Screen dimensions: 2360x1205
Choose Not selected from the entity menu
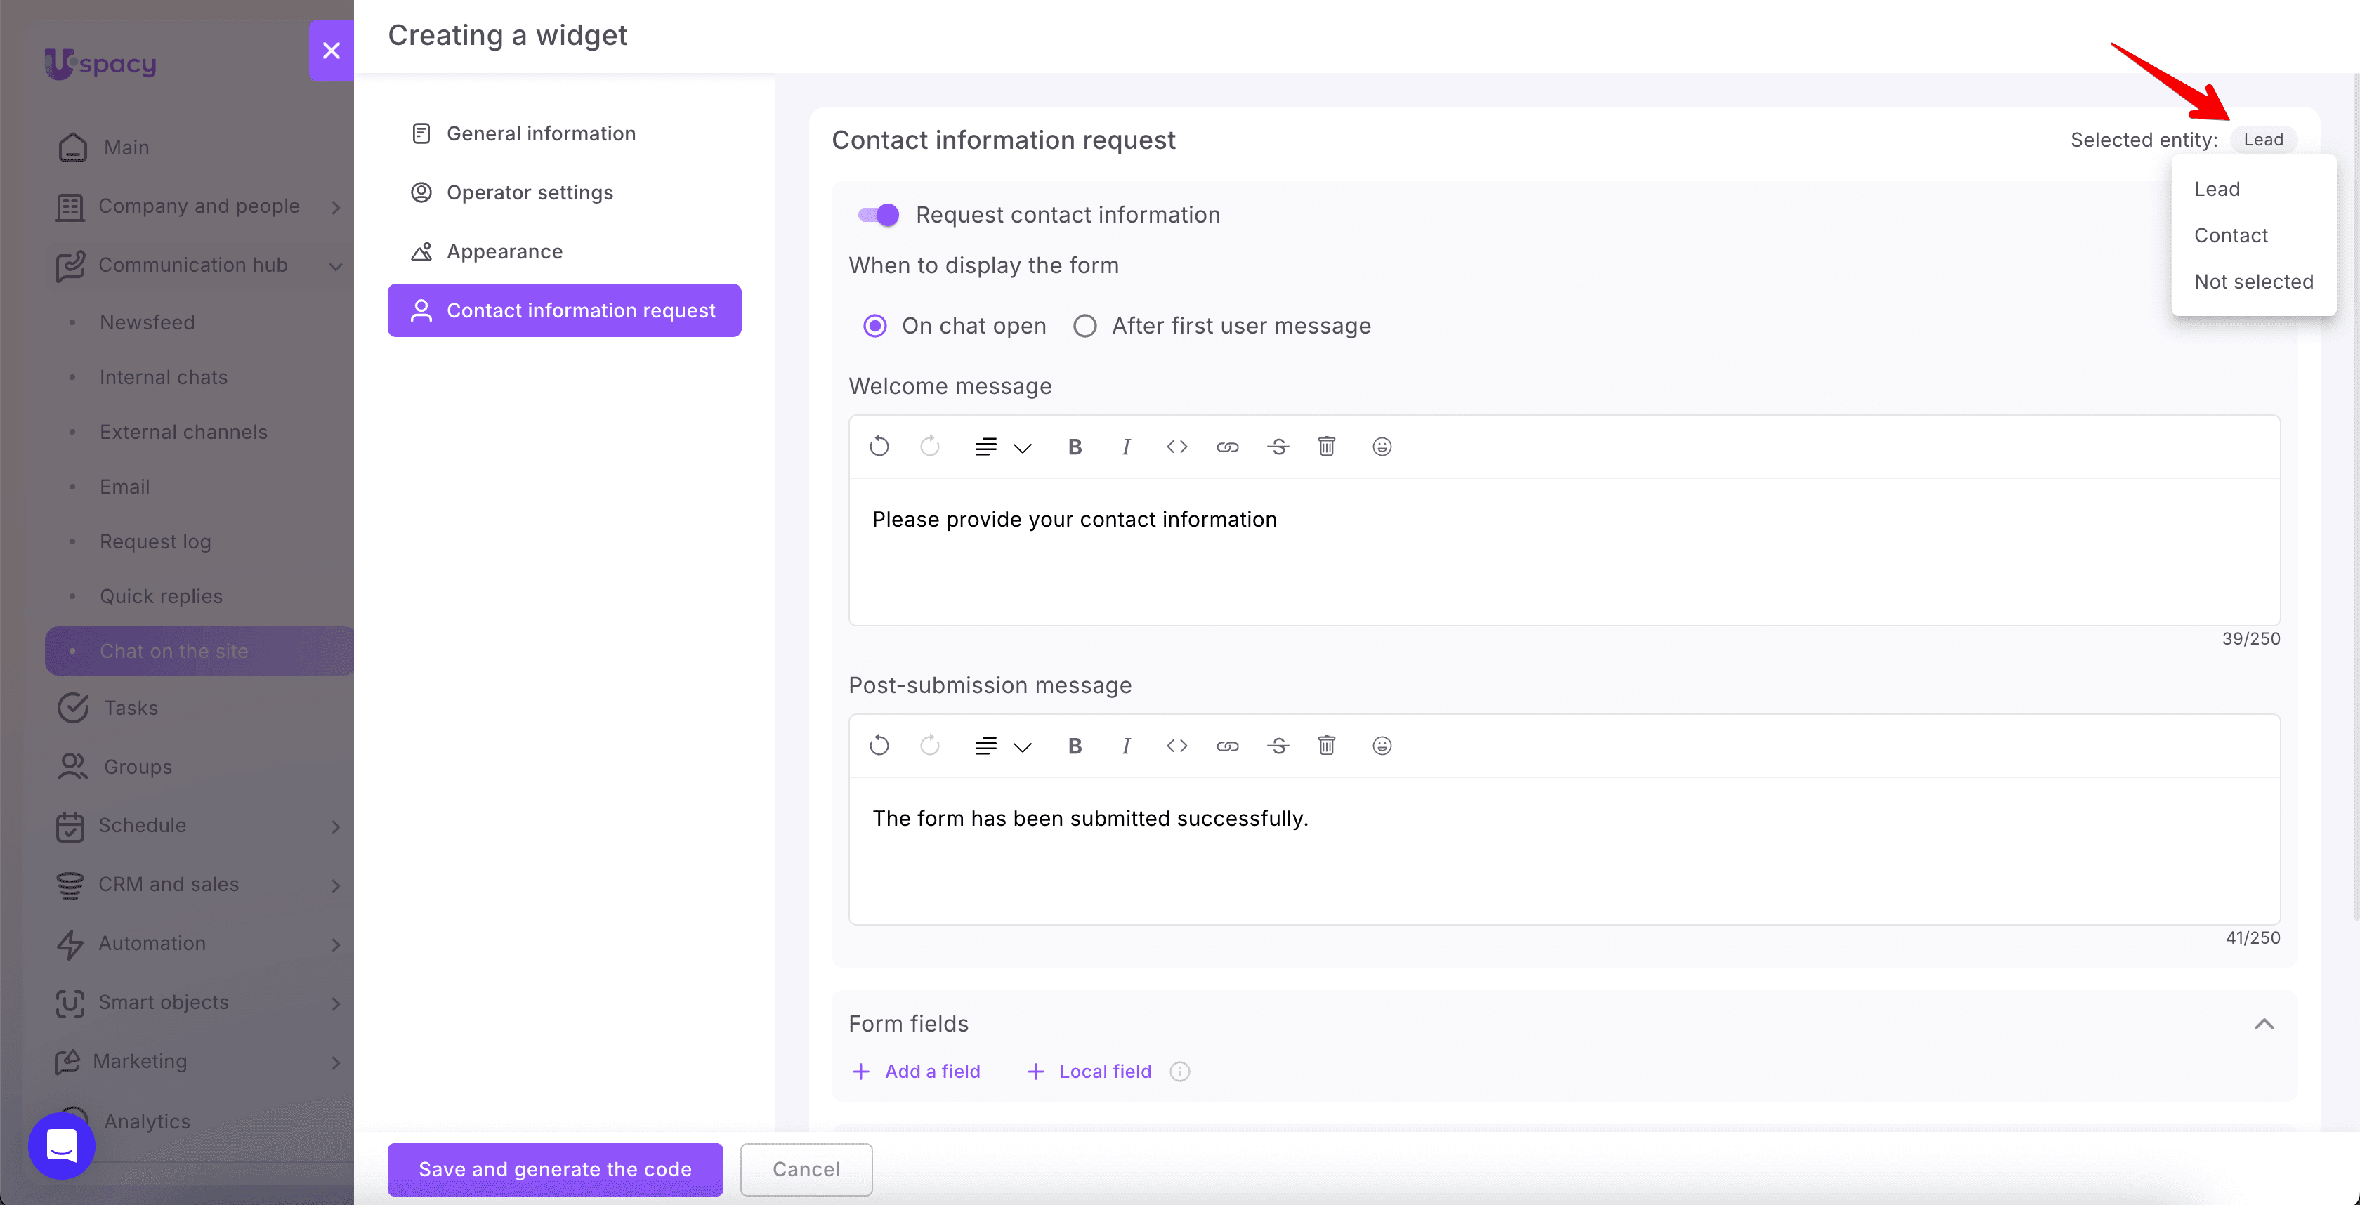click(2254, 282)
